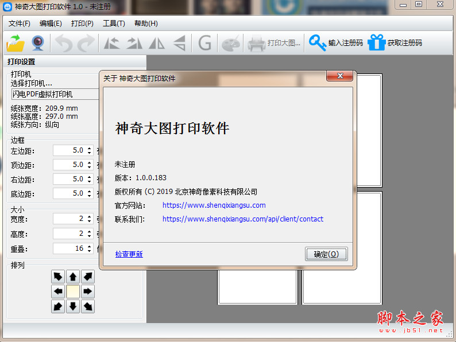Align tiles to bottom arrow

(x=73, y=306)
